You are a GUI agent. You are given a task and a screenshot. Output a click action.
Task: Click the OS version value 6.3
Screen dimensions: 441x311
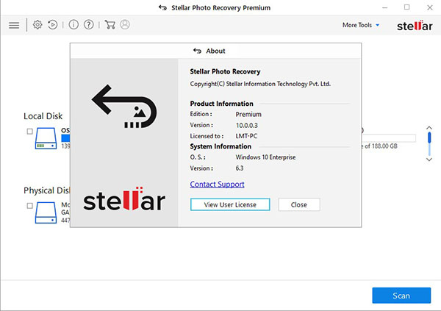[240, 168]
